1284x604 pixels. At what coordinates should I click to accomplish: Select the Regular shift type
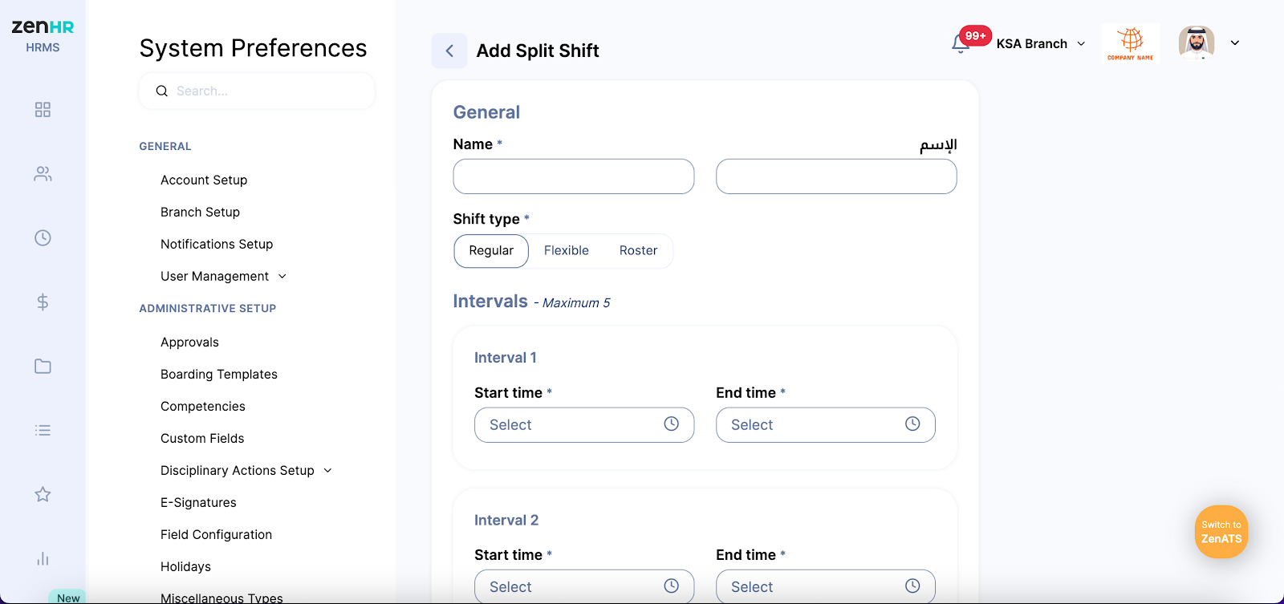click(x=491, y=251)
